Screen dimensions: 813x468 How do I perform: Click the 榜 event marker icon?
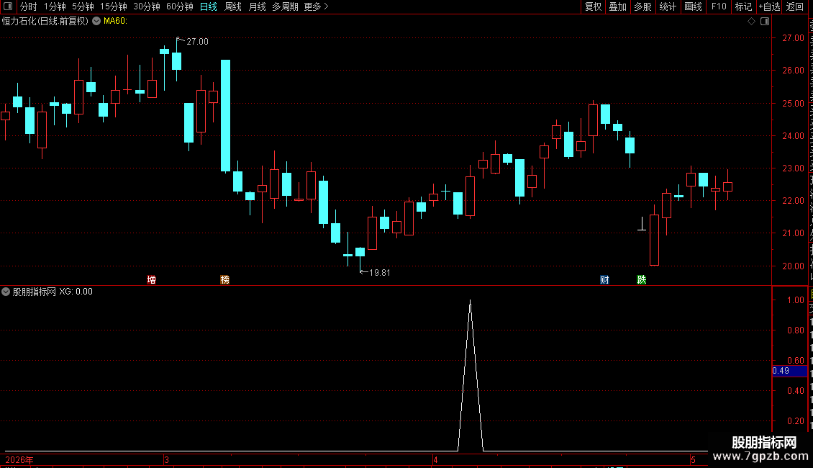pyautogui.click(x=225, y=279)
